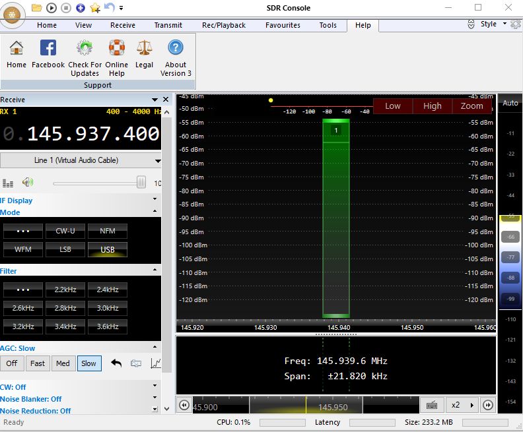Switch to the Receive ribbon tab

[x=123, y=25]
